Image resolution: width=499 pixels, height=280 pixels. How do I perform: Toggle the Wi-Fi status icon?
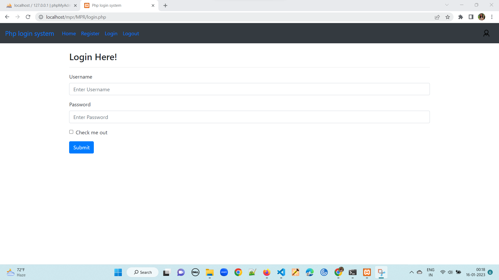tap(443, 272)
